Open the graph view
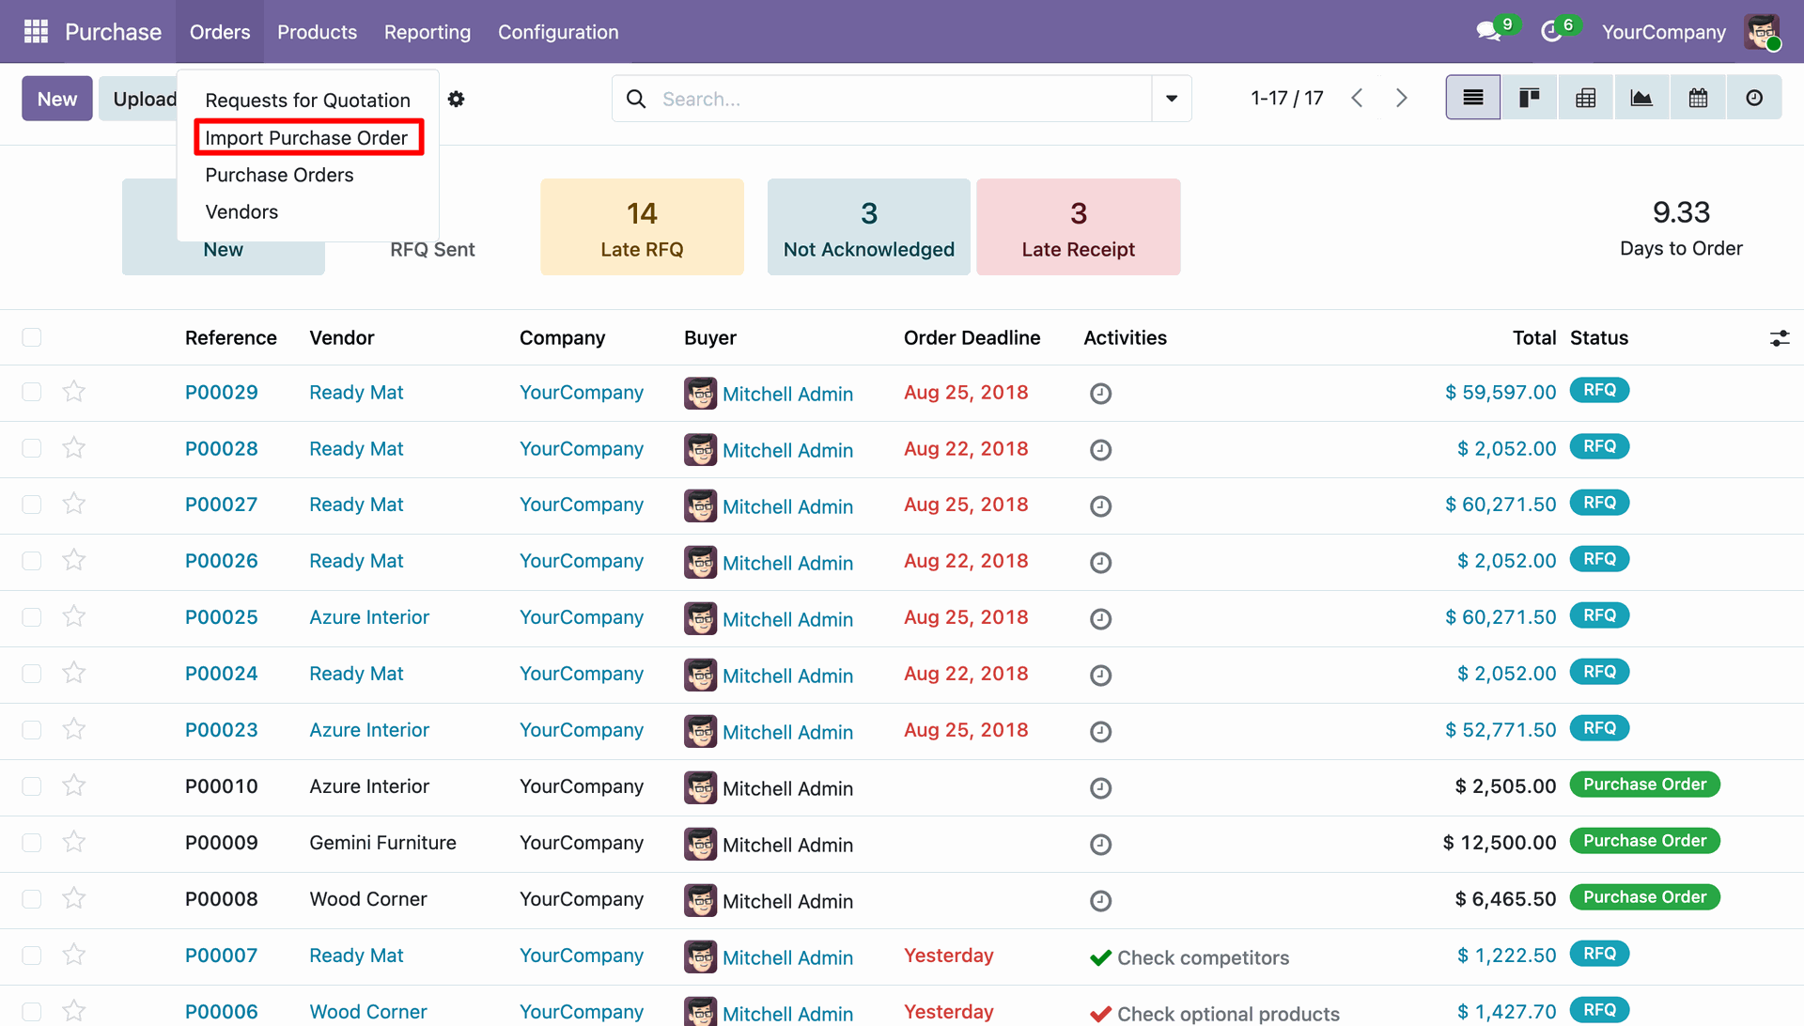Viewport: 1804px width, 1026px height. (1641, 98)
